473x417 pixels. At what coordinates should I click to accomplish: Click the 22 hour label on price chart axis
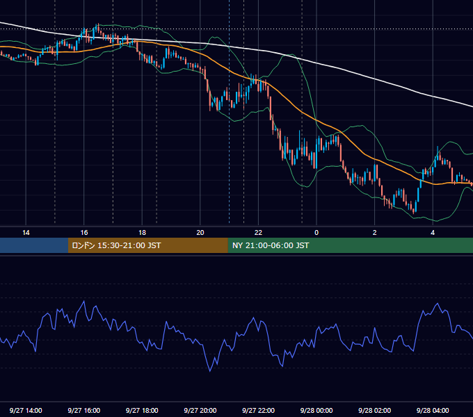[258, 233]
